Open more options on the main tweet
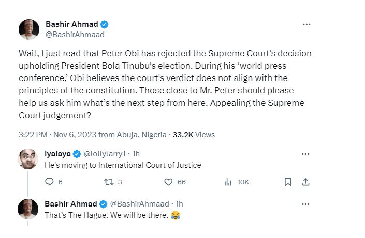This screenshot has width=365, height=238. 306,24
